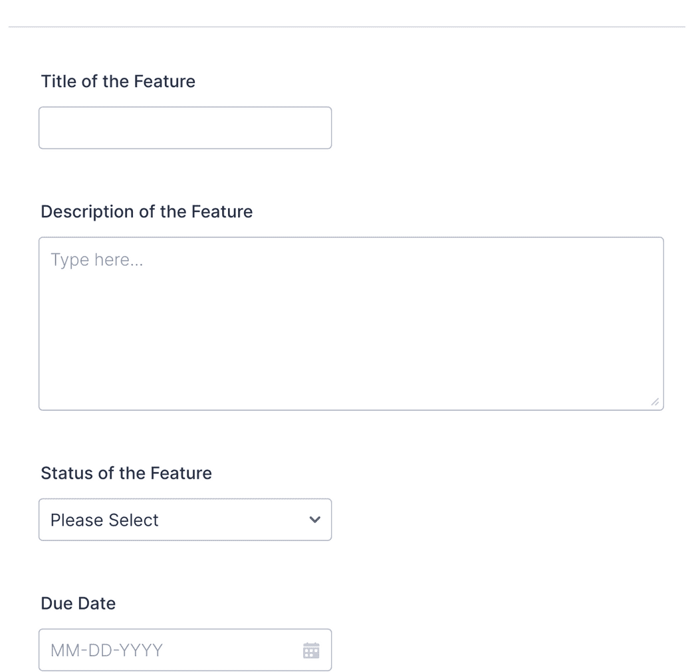Click the calendar icon beside MM-DD-YYYY
Image resolution: width=694 pixels, height=672 pixels.
point(311,649)
